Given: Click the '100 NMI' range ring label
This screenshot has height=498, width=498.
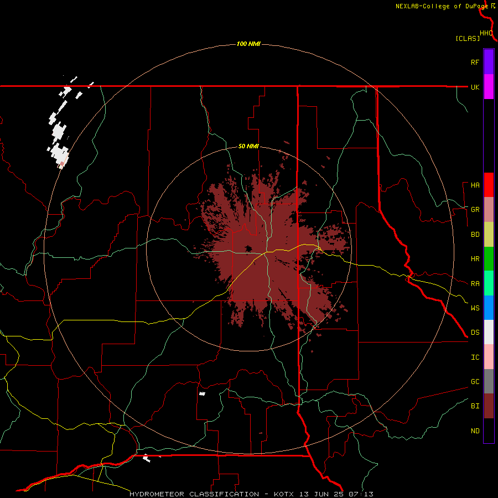Looking at the screenshot, I should [x=248, y=44].
